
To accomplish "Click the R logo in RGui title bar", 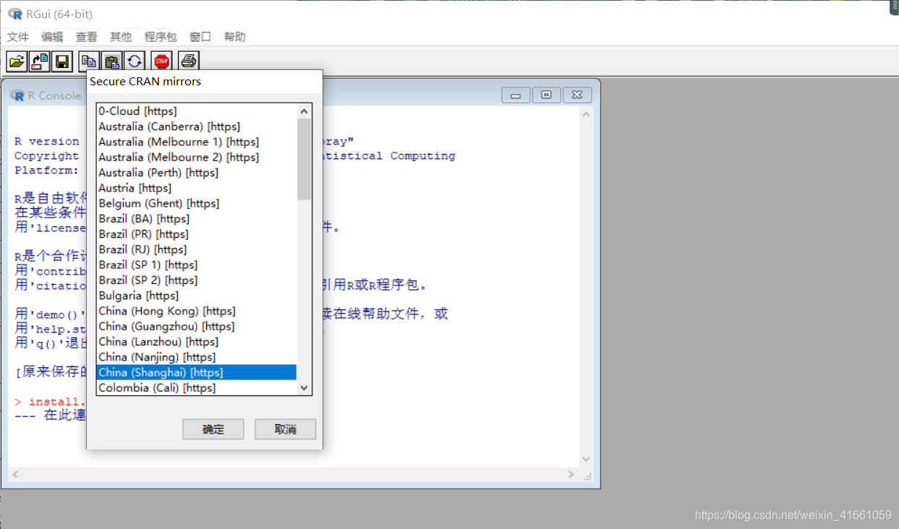I will [x=14, y=14].
